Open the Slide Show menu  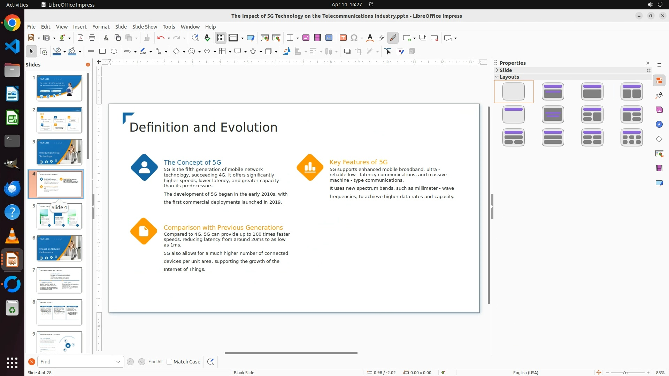click(145, 27)
